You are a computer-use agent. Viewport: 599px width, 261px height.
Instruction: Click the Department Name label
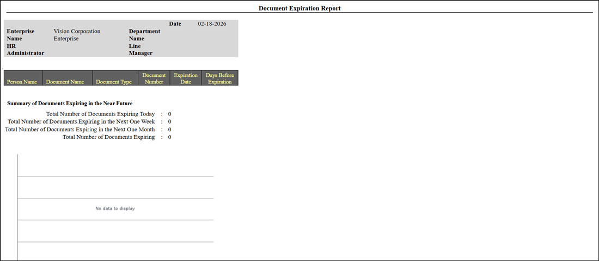(144, 35)
